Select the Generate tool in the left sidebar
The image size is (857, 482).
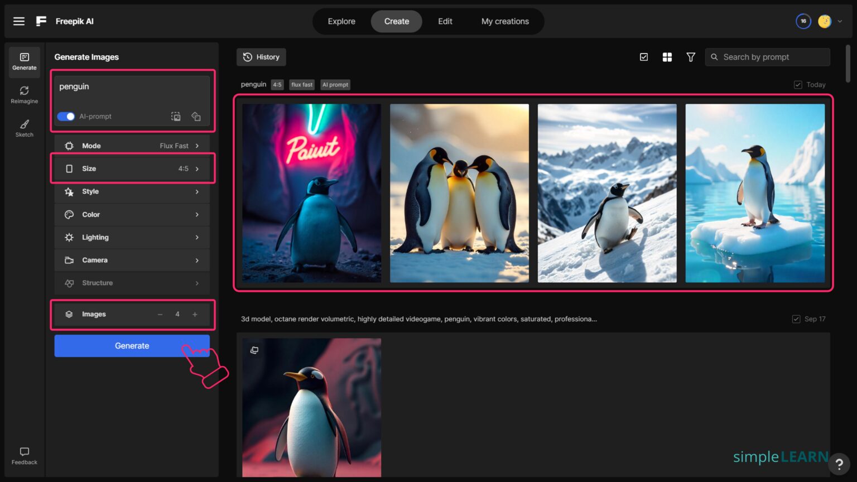(24, 61)
